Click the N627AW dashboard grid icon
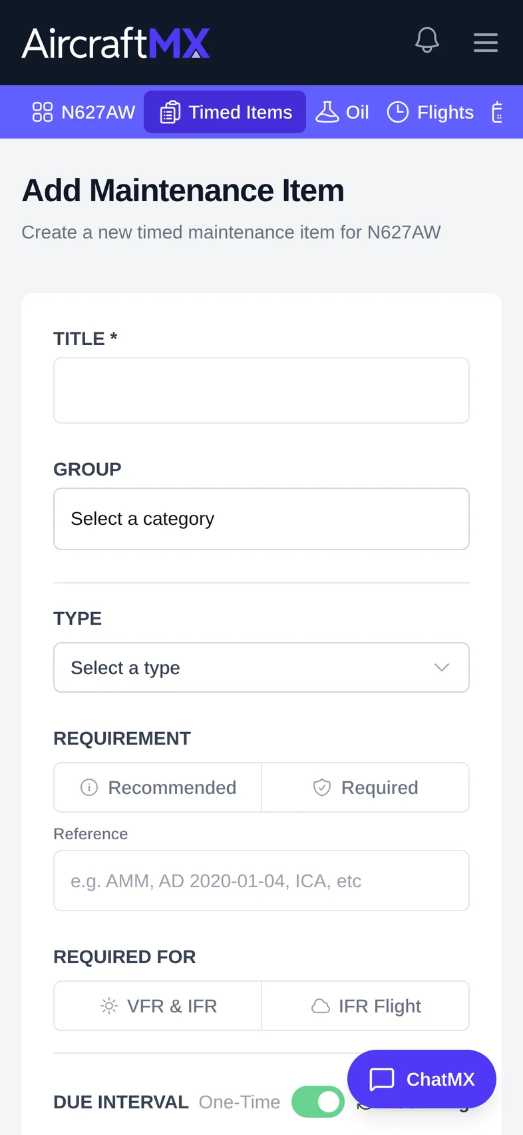The height and width of the screenshot is (1135, 523). pos(43,112)
